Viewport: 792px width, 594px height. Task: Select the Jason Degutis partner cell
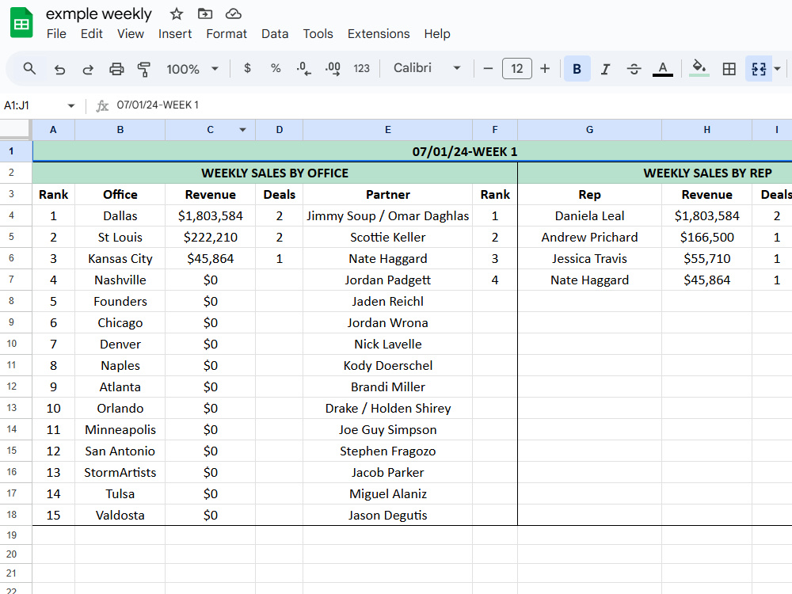tap(387, 516)
